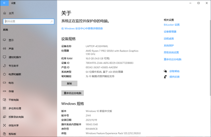Switch to 多任务处理 settings
Screen dimensions: 211x137
[14, 108]
